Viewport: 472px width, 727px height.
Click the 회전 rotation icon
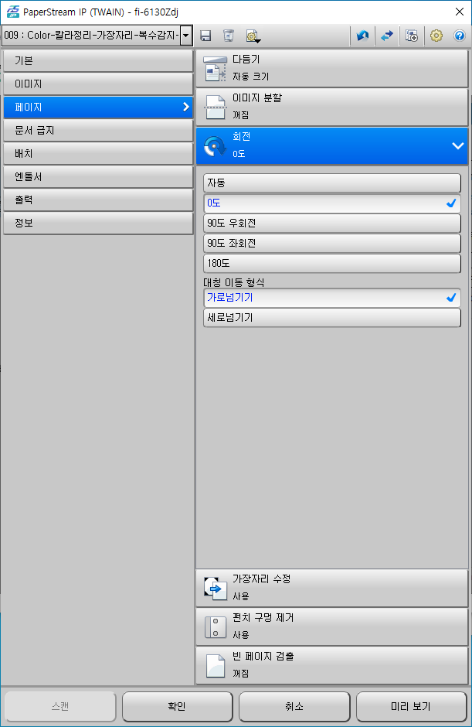tap(215, 145)
